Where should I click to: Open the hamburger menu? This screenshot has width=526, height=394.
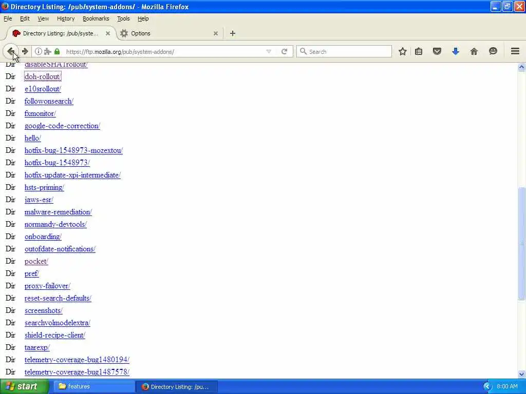click(x=515, y=51)
